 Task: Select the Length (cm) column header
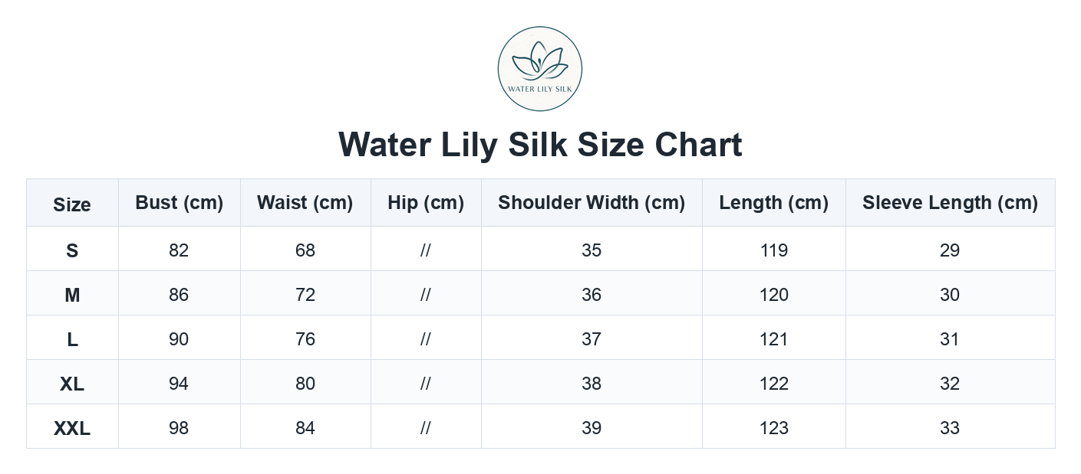(x=774, y=203)
